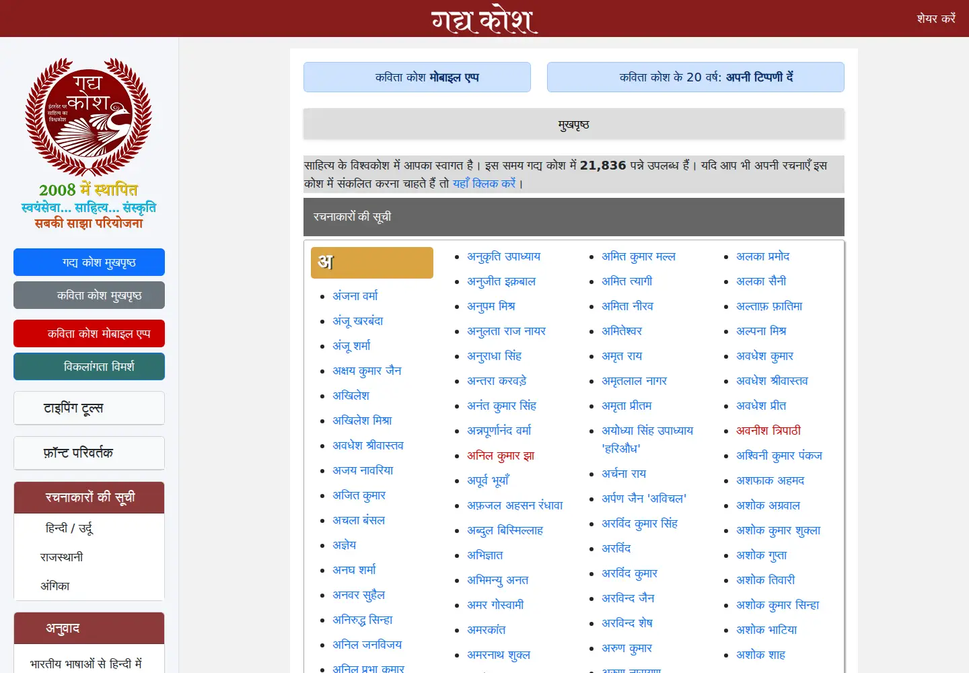Follow the यहाँ क्लिक करें link

point(484,183)
